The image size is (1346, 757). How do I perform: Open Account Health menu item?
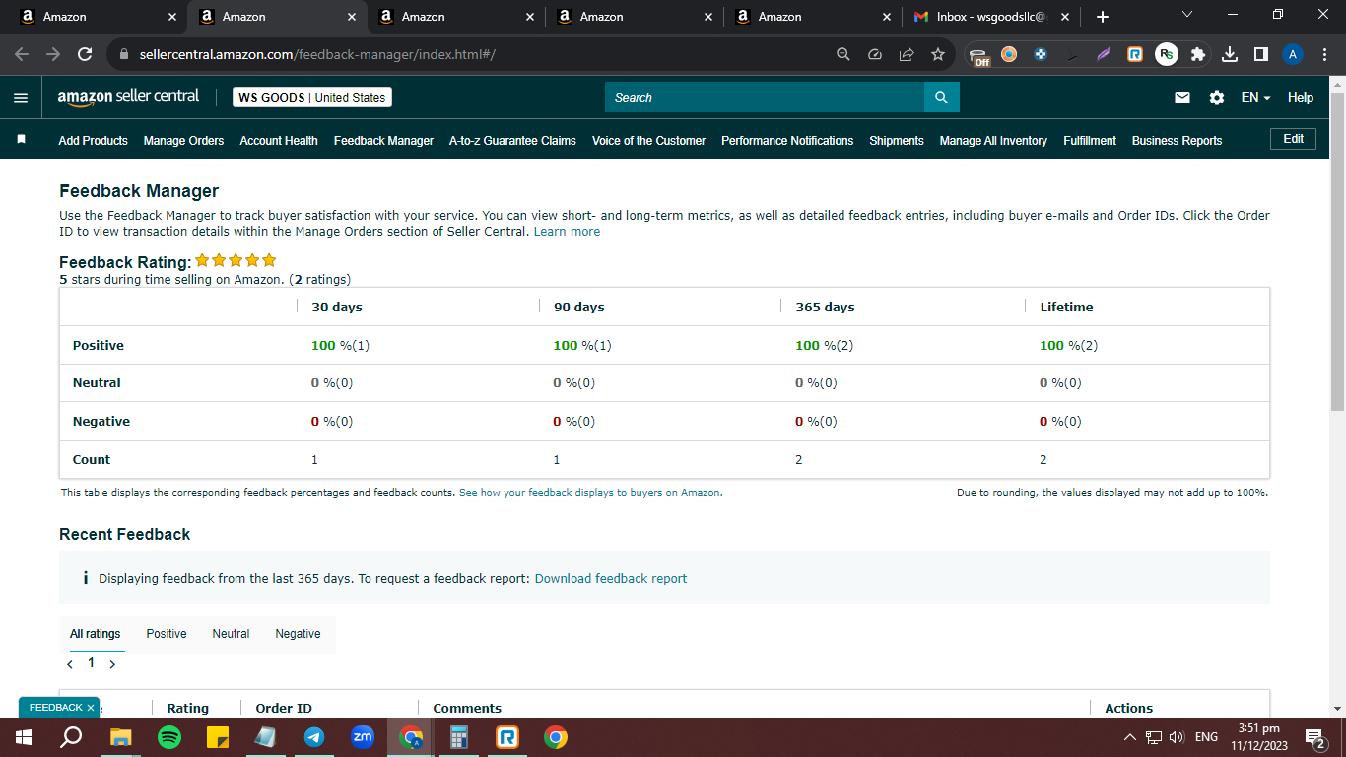pyautogui.click(x=279, y=141)
